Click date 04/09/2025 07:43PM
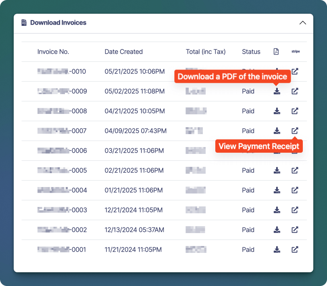Screen dimensions: 327x286 click(x=135, y=131)
